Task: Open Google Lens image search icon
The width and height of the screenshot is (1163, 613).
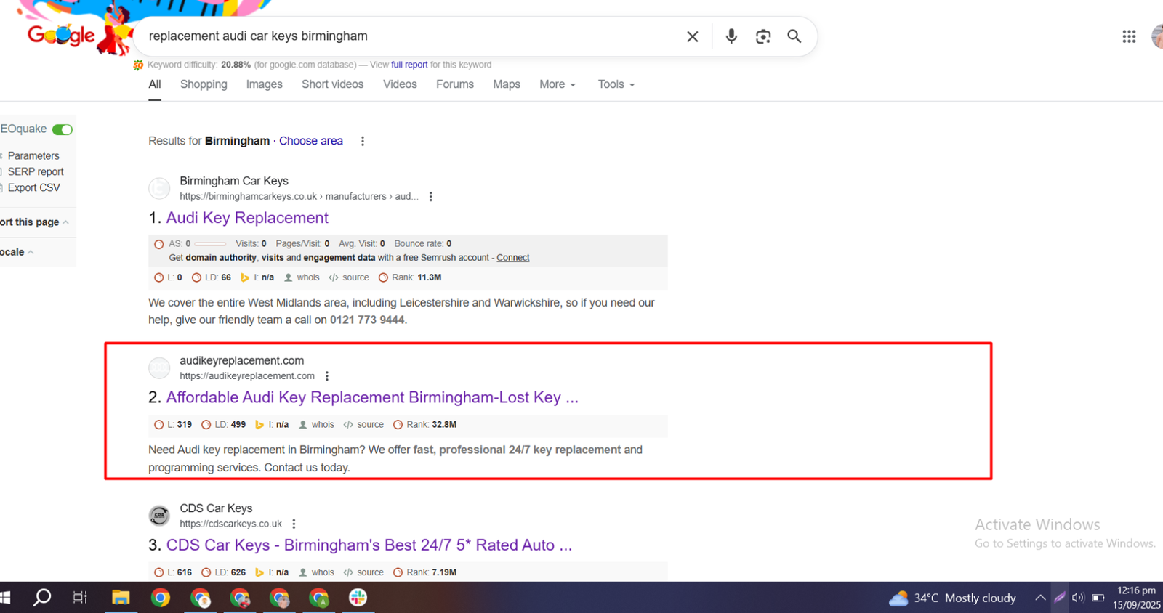Action: tap(762, 36)
